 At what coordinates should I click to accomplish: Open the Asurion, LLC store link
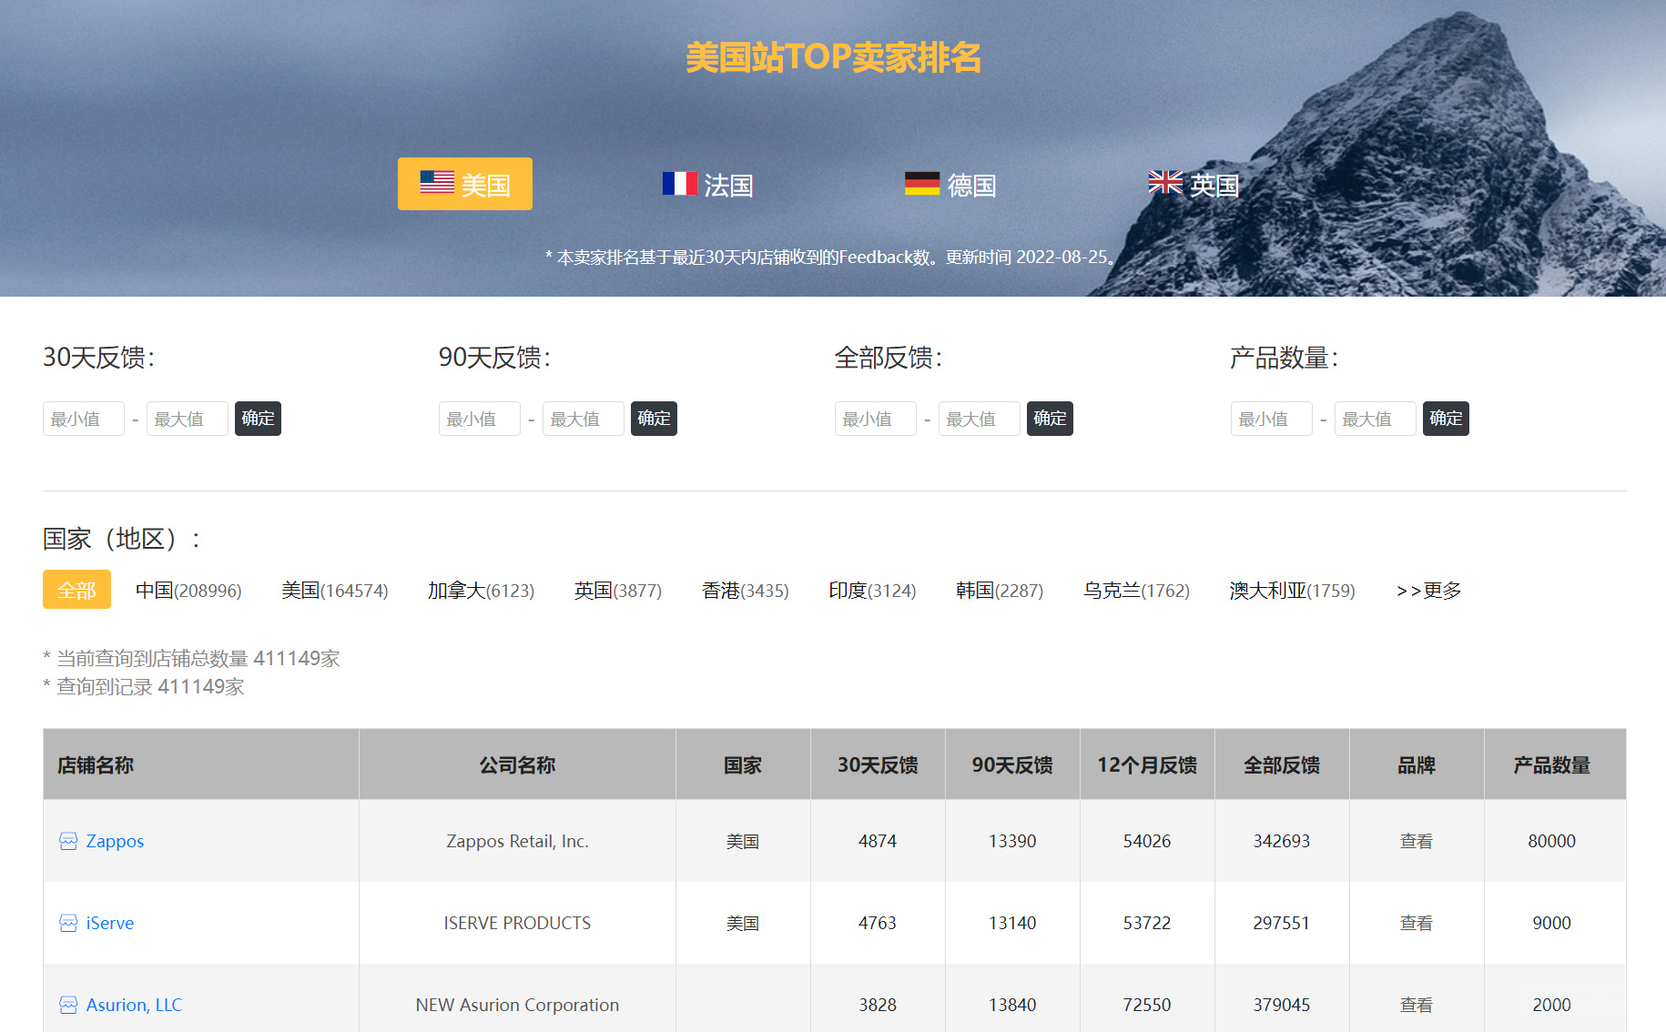134,1005
